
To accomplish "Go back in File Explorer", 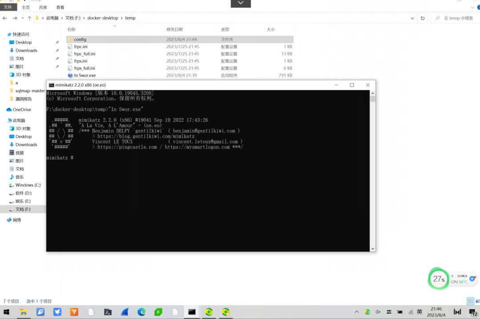I will point(5,18).
